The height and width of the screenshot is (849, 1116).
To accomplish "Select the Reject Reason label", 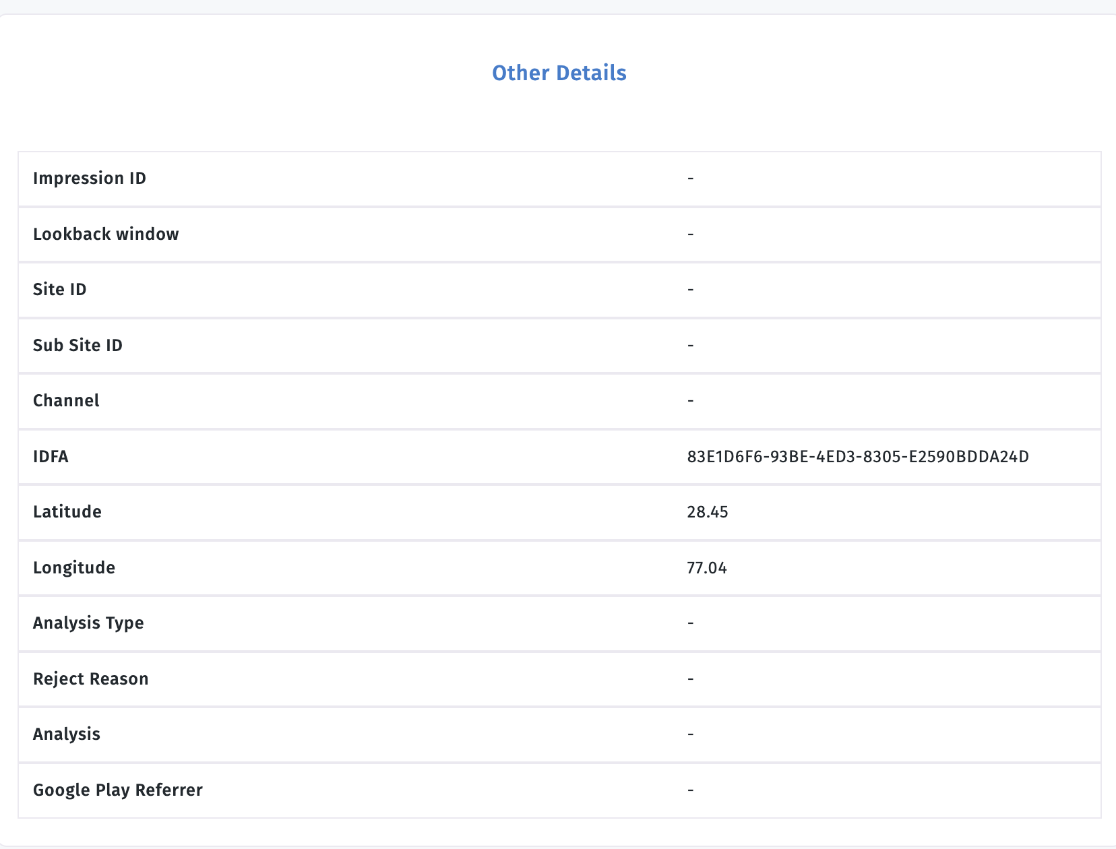I will [x=90, y=679].
